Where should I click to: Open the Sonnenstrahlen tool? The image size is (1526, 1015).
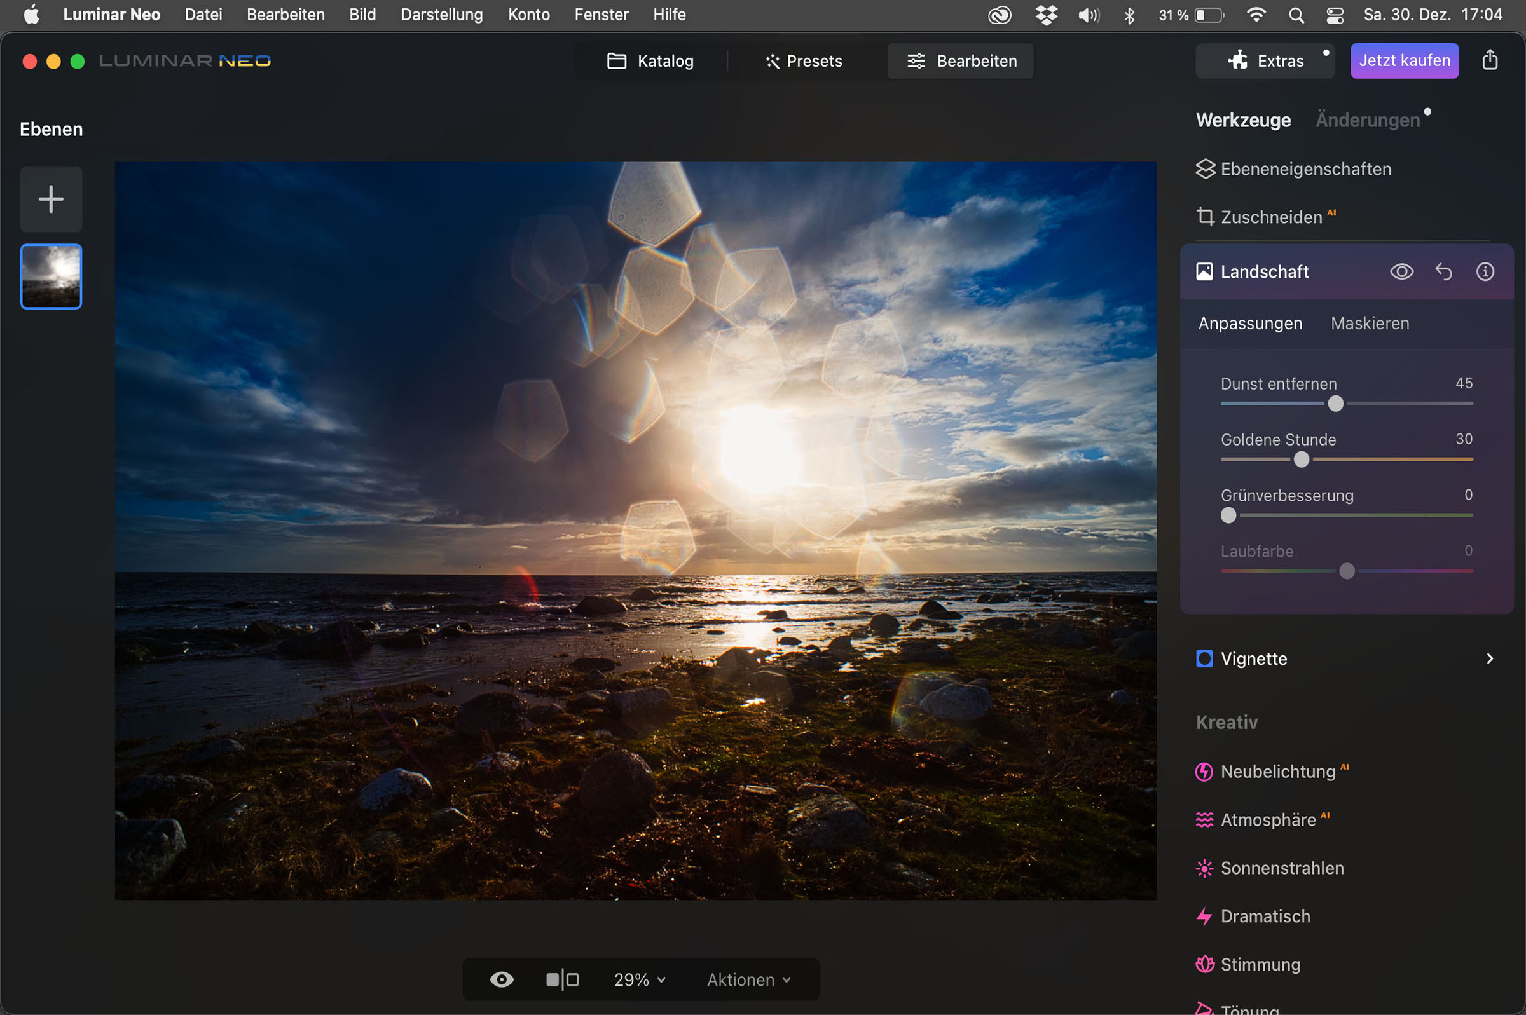tap(1281, 868)
